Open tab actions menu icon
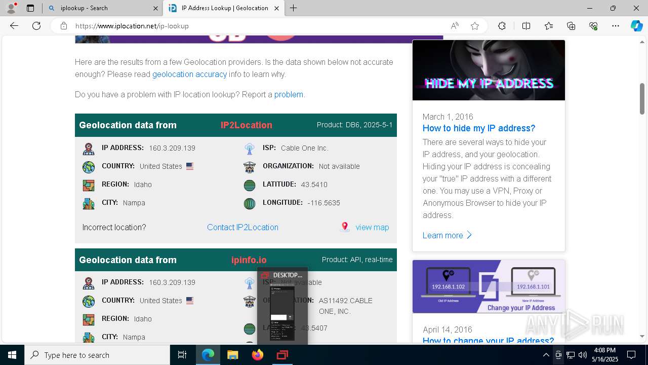 30,8
